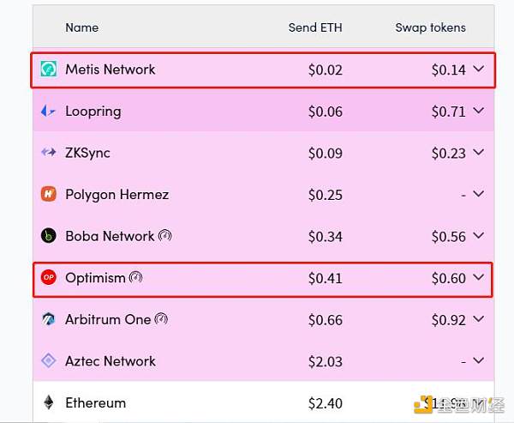Click the ZKSync arrows icon
This screenshot has width=514, height=423.
pyautogui.click(x=49, y=153)
